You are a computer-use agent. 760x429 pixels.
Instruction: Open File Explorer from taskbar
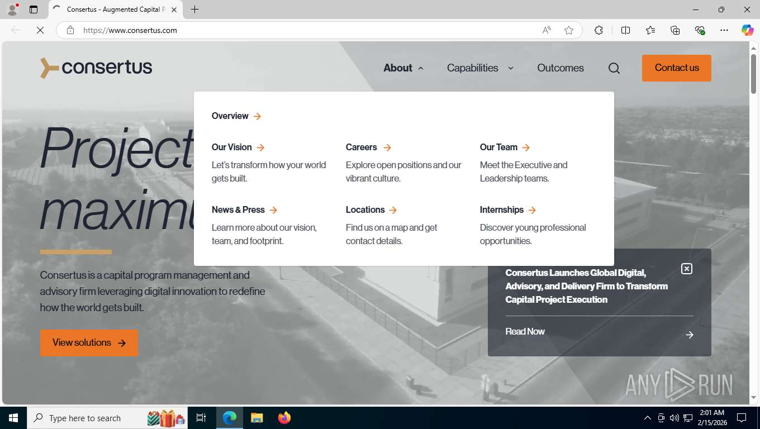256,418
